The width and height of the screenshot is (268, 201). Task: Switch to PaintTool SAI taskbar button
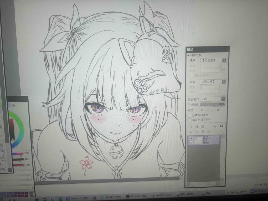pyautogui.click(x=238, y=192)
